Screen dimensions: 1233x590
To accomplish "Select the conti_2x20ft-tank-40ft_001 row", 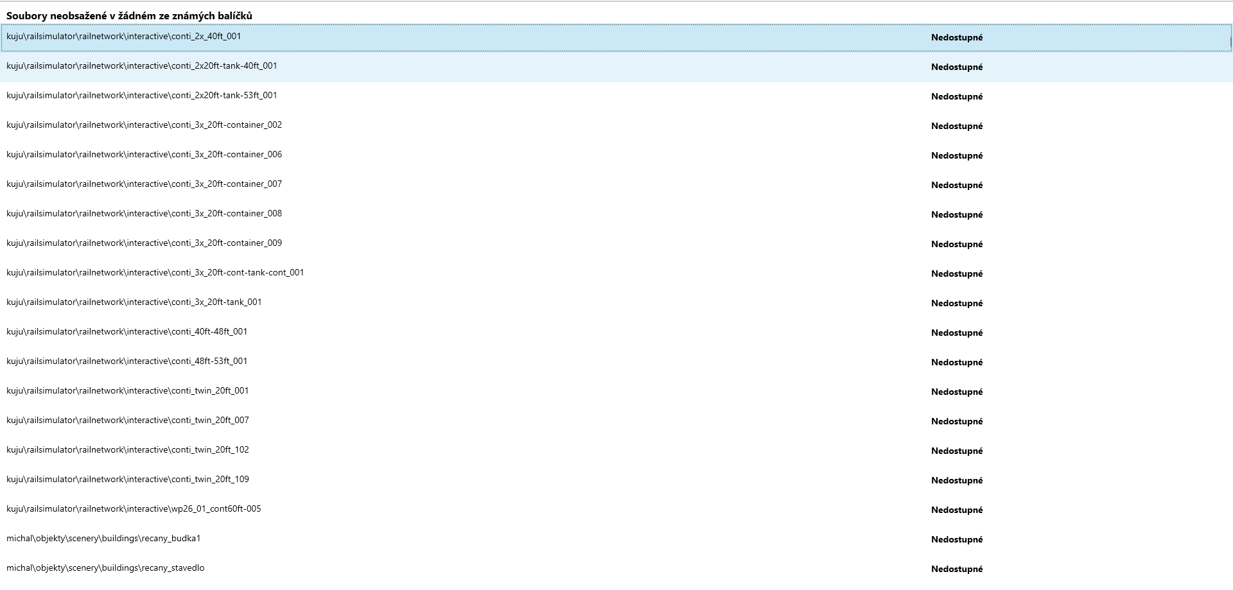I will click(x=616, y=67).
